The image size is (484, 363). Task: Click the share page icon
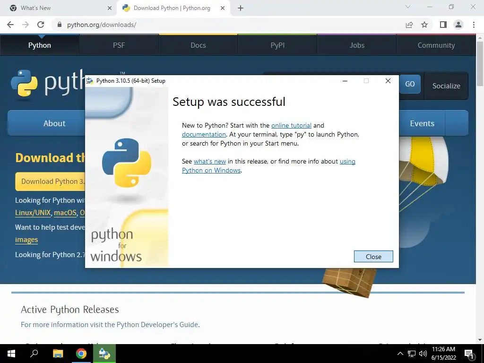409,25
